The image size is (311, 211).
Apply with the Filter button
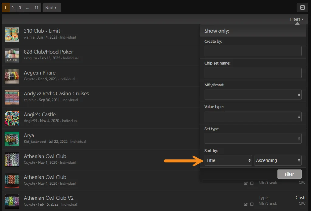(x=289, y=174)
